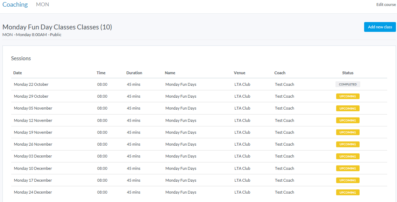Click UPCOMING badge for Monday 05 November
The width and height of the screenshot is (397, 202).
pos(347,109)
